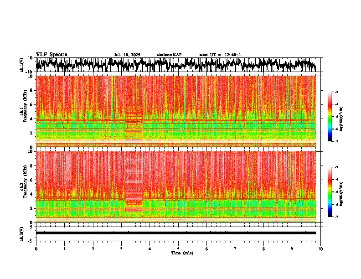Click the 6 kHz tick on ch.1 frequency axis
Screen dimensions: 361x279
point(31,104)
